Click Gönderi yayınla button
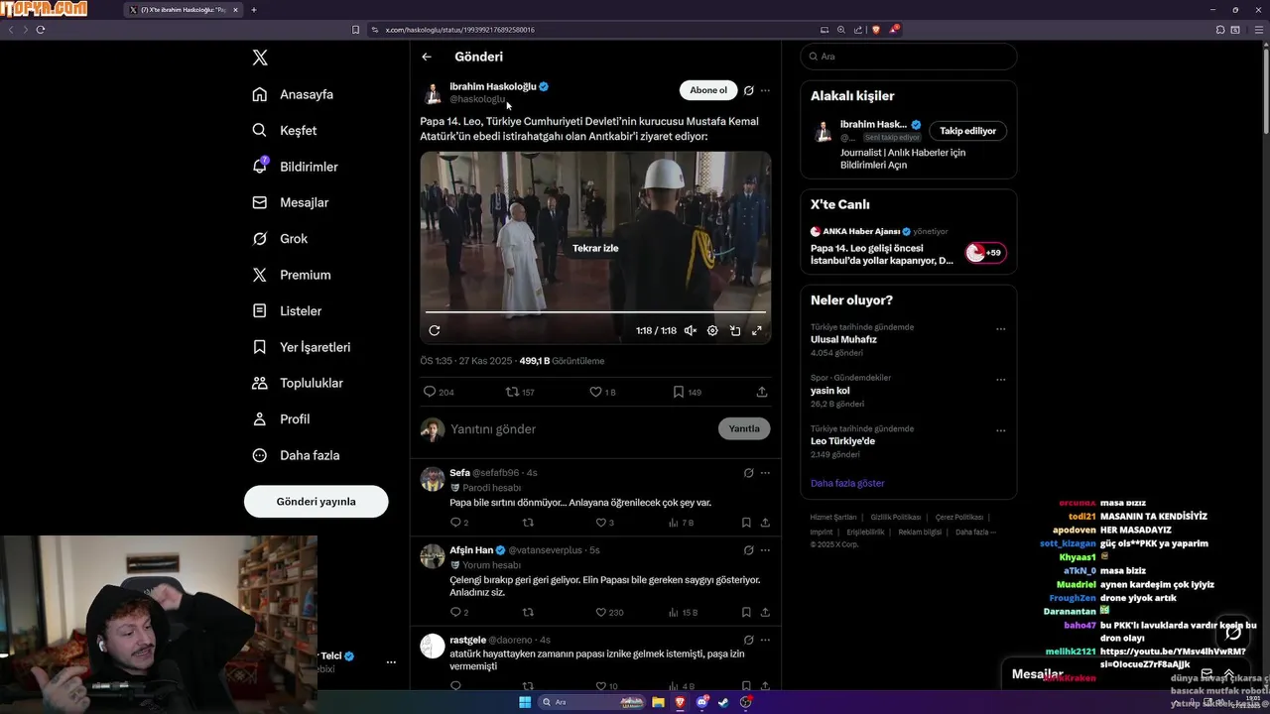Image resolution: width=1270 pixels, height=714 pixels. coord(316,501)
